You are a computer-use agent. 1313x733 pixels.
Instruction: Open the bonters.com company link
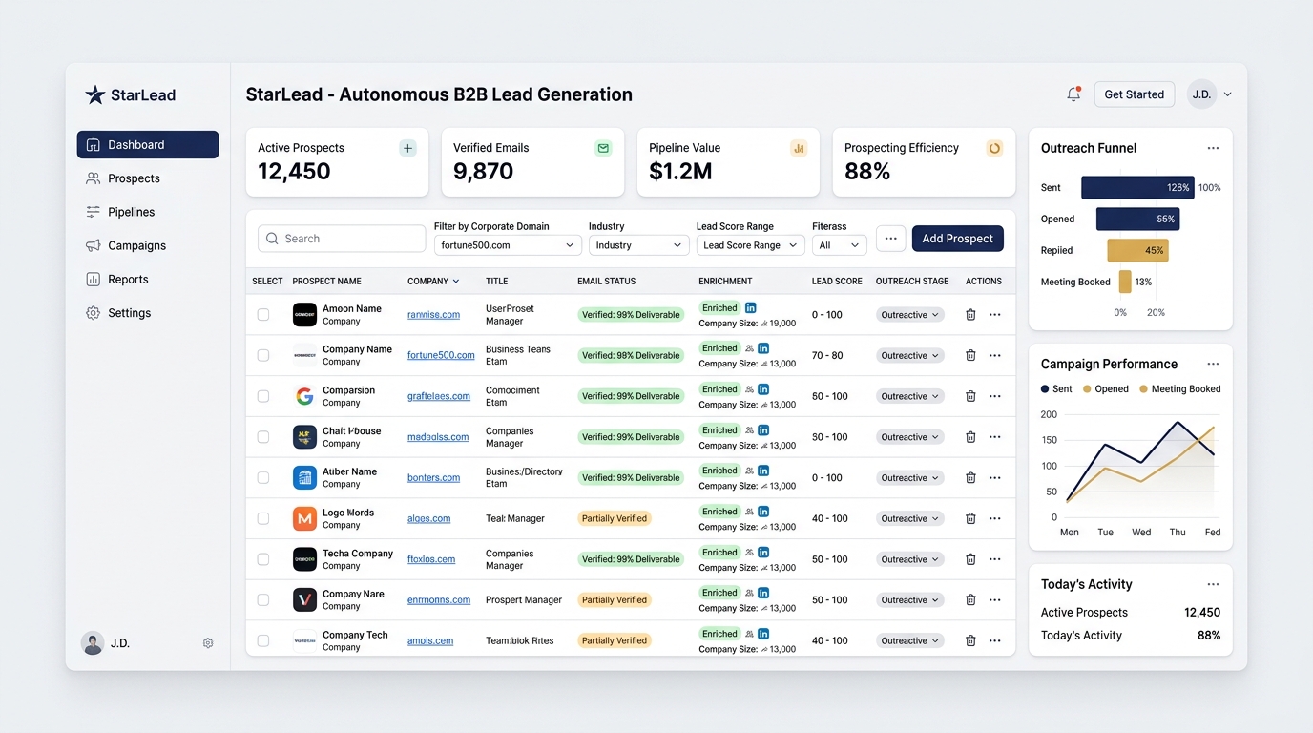click(433, 477)
